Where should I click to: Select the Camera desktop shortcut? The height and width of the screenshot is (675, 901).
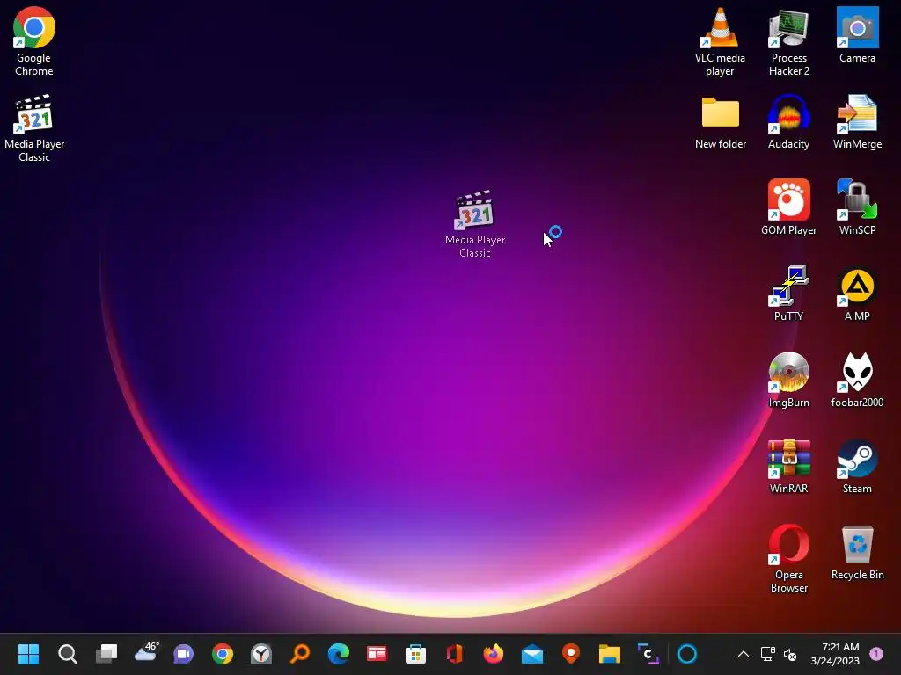coord(857,35)
